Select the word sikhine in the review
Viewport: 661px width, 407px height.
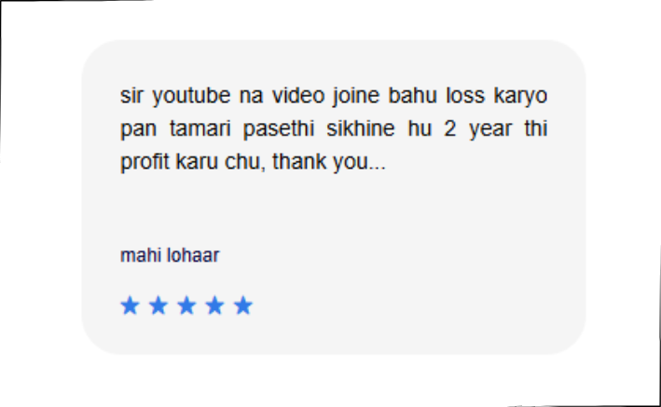[361, 129]
